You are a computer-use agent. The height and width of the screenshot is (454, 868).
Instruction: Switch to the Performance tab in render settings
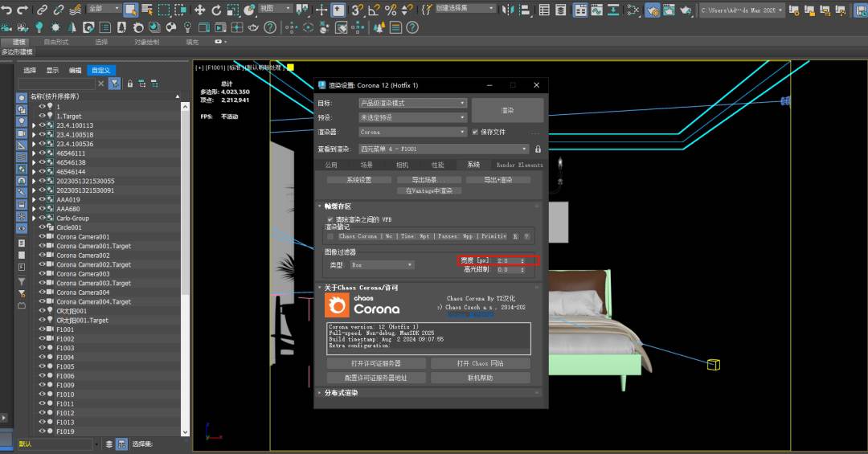click(x=437, y=165)
